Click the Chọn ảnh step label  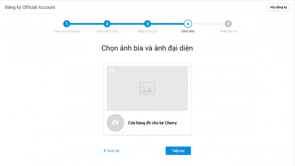[188, 31]
